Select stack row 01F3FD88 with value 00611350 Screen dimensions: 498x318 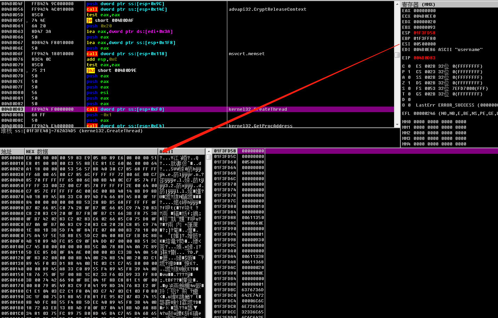pos(355,218)
